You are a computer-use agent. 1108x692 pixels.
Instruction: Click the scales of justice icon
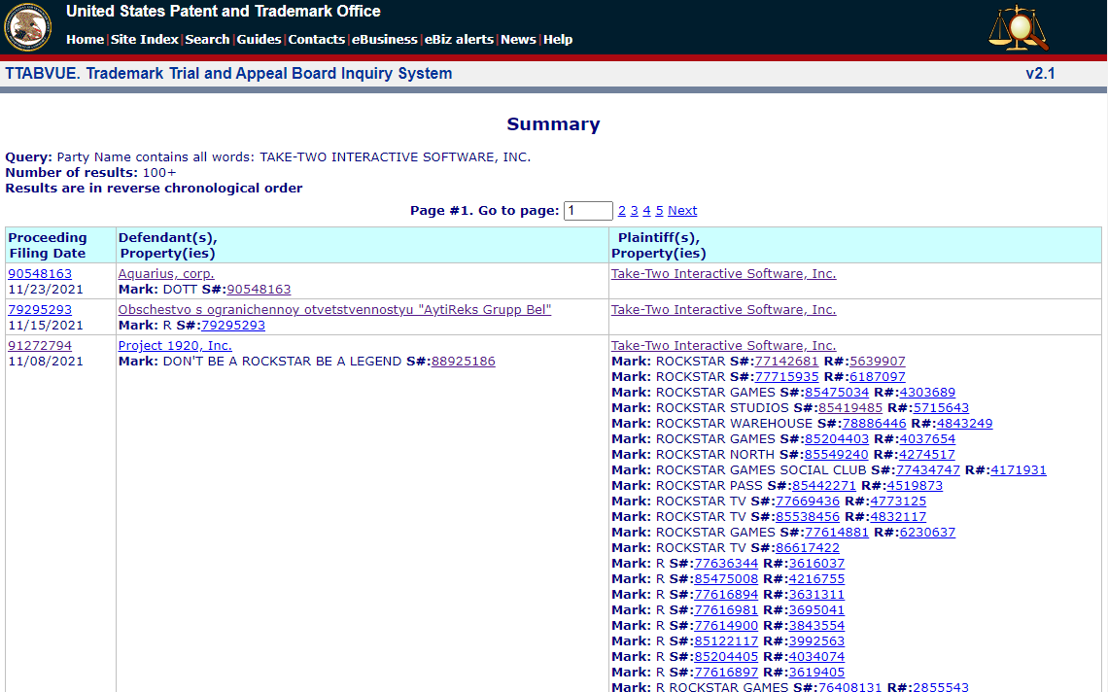tap(1018, 28)
